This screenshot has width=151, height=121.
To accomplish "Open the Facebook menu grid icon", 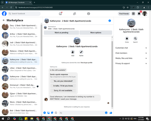I will (133, 14).
